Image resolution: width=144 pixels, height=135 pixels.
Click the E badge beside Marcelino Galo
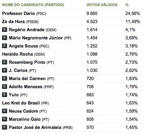coord(4,119)
